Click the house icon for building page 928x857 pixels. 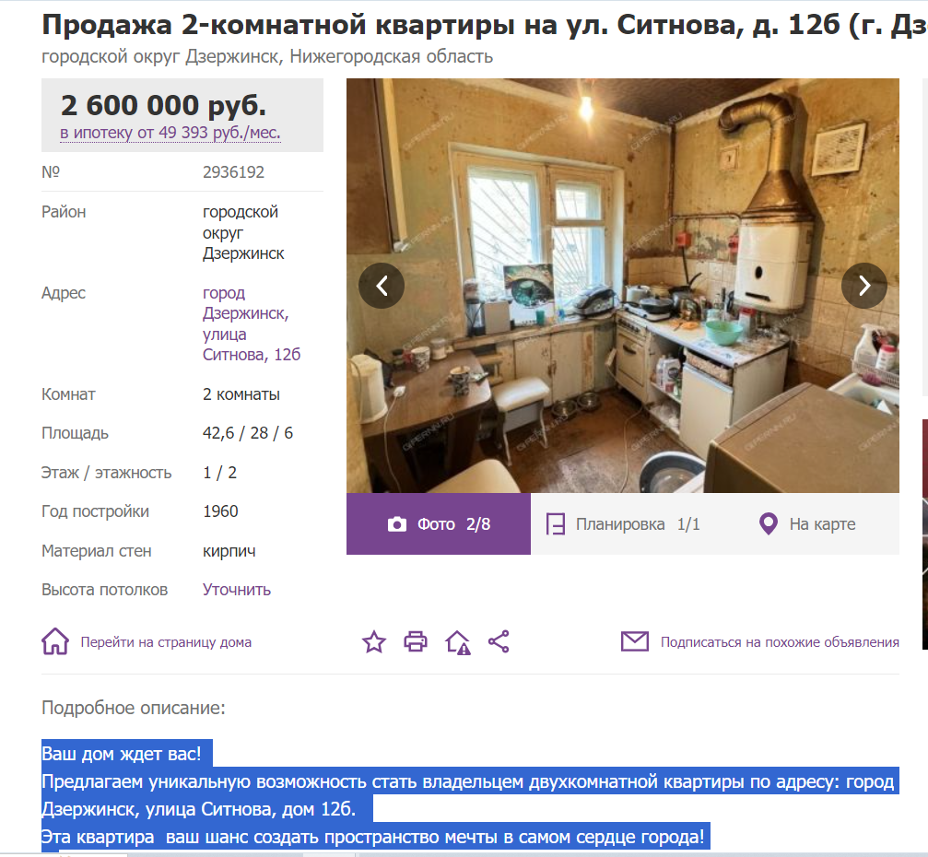tap(55, 641)
